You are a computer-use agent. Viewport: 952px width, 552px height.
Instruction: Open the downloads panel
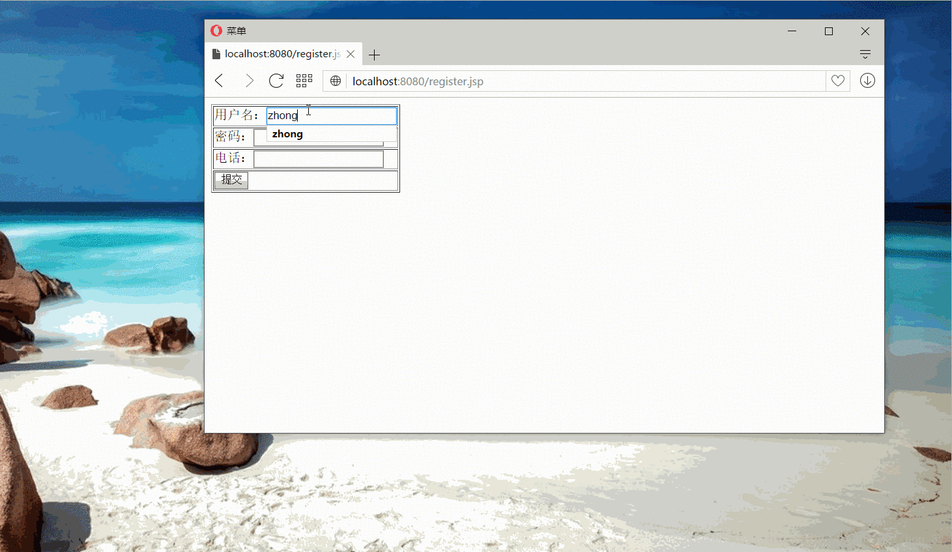pyautogui.click(x=867, y=81)
